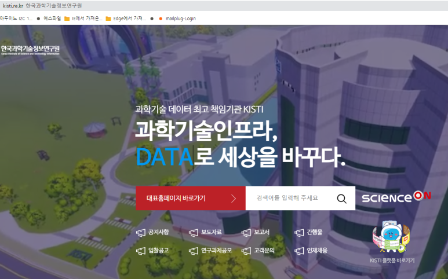Open the 입찰공고 link

point(159,251)
